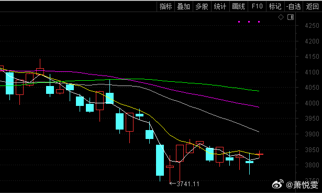
Task: Click the 4000 price axis label
Action: point(312,103)
